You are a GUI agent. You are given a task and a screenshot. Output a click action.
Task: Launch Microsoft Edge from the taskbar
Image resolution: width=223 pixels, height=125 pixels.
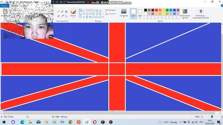[x=22, y=122]
